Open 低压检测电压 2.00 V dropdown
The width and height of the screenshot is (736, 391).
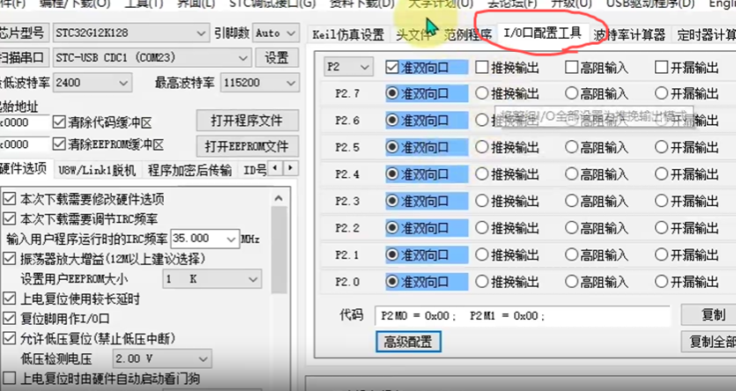tap(162, 359)
